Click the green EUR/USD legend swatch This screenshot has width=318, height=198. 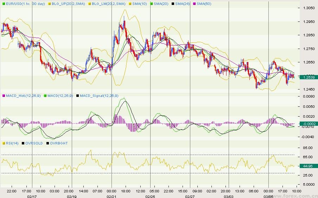(x=4, y=4)
